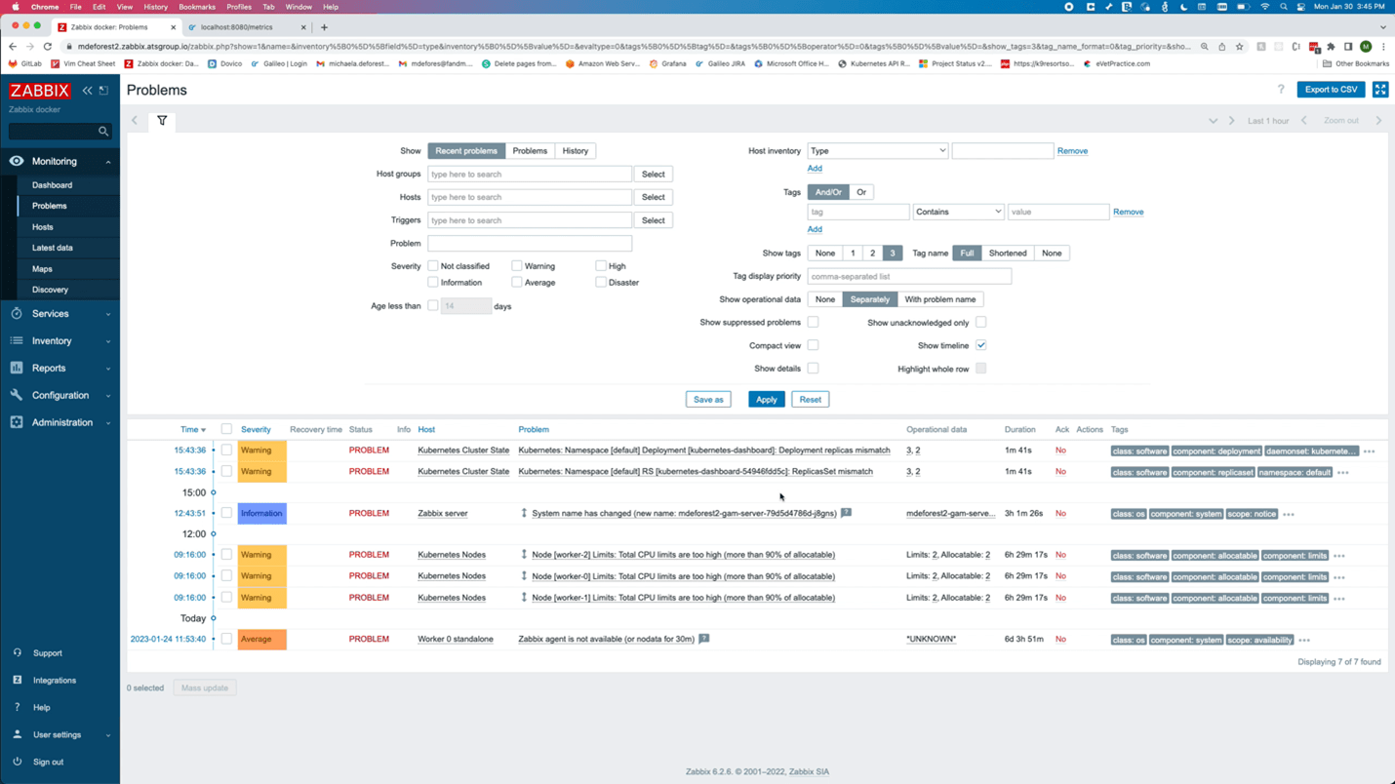Collapse the sidebar with the double-chevron icon
This screenshot has width=1395, height=784.
tap(86, 89)
